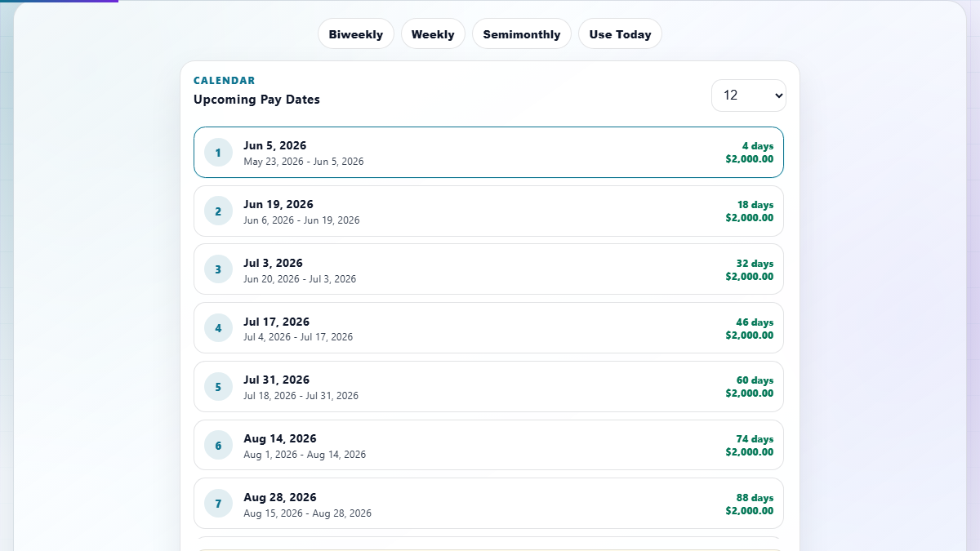Click period Aug 1, 2026 - Aug 14, 2026

(x=305, y=455)
